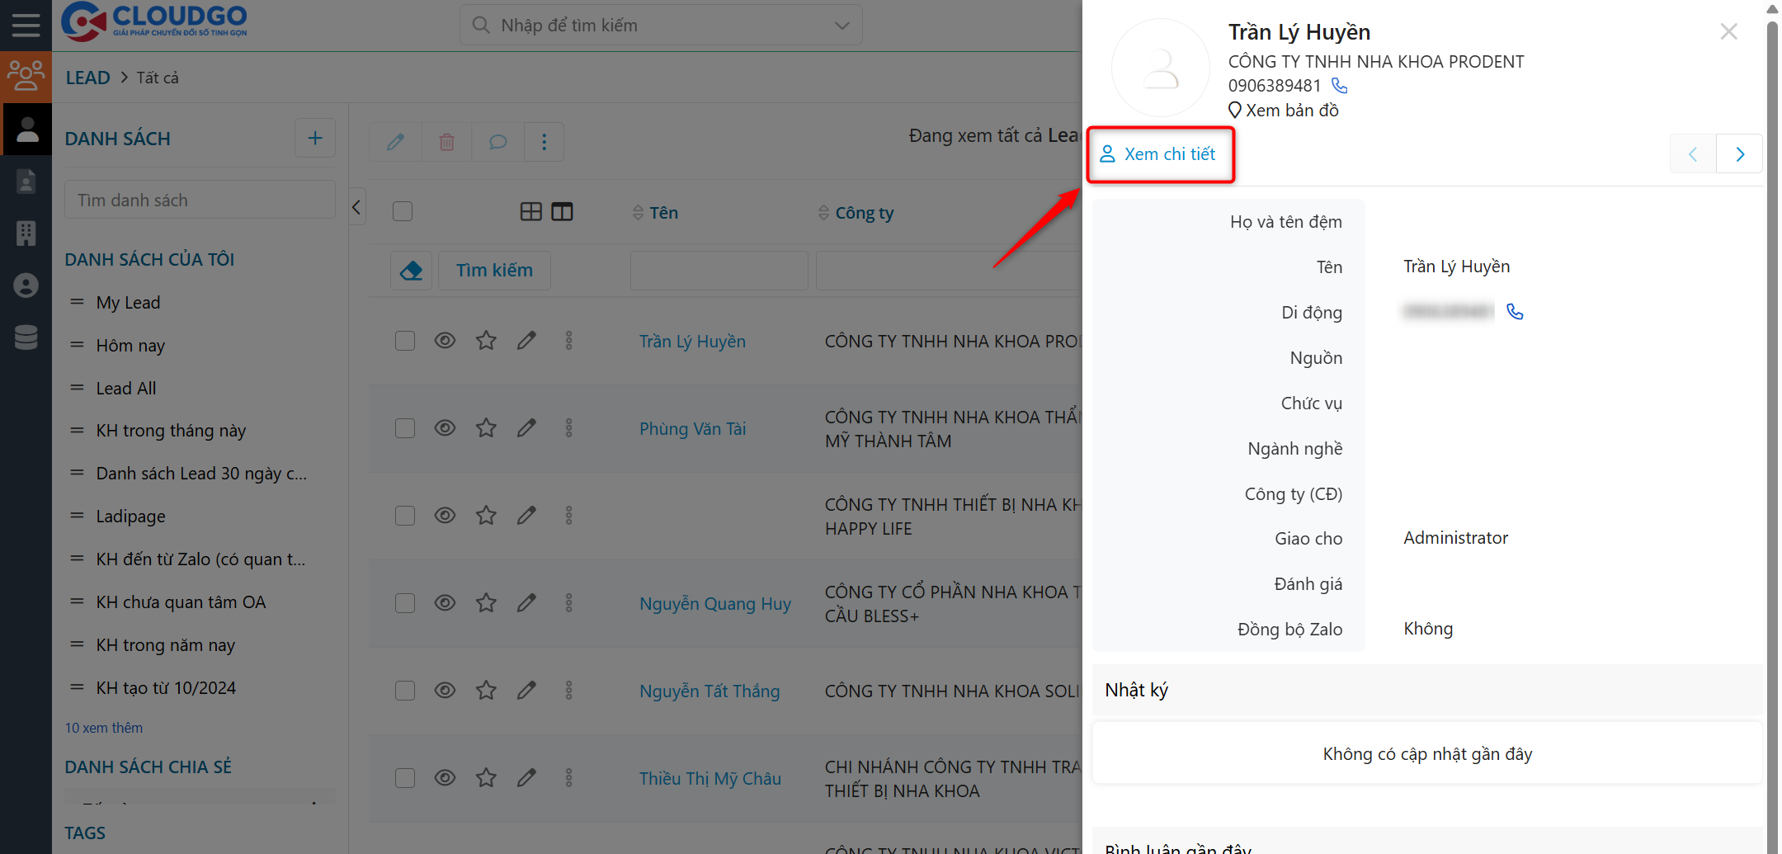Click the comment bubble icon in toolbar

pos(497,142)
